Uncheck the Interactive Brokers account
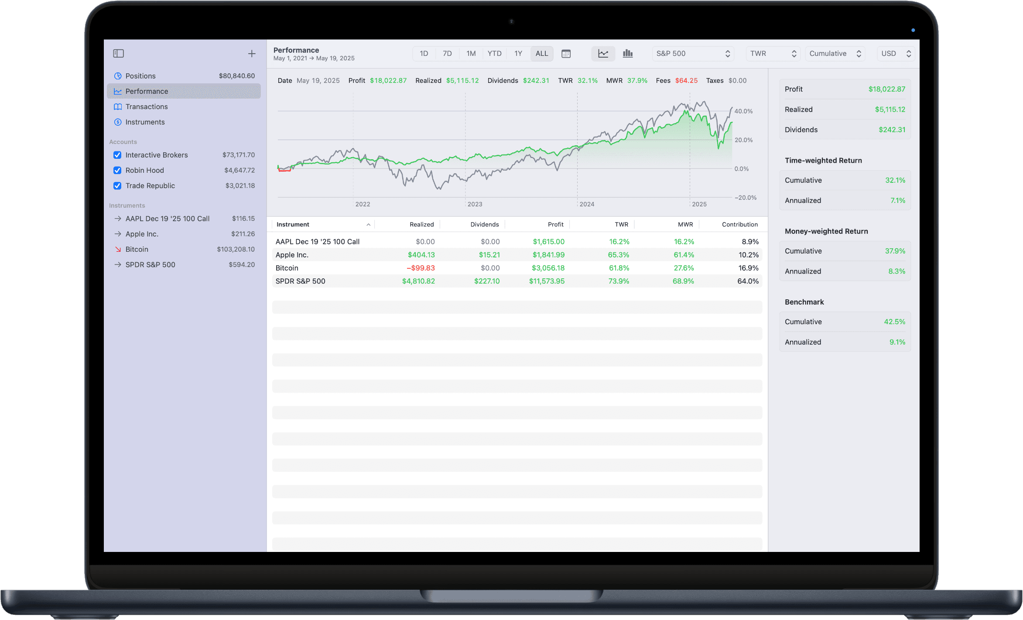 [x=117, y=155]
